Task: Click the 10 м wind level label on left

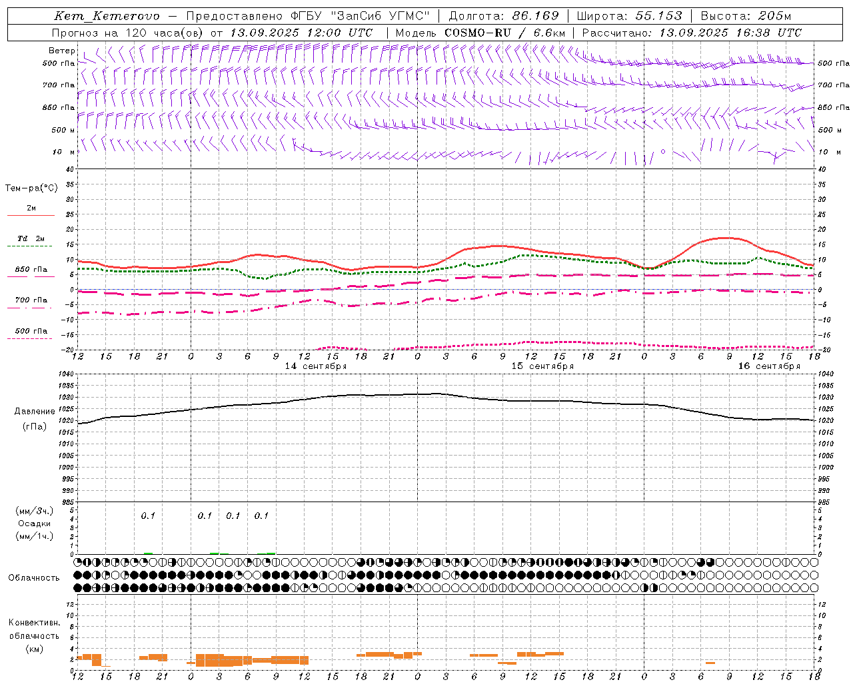Action: click(63, 152)
